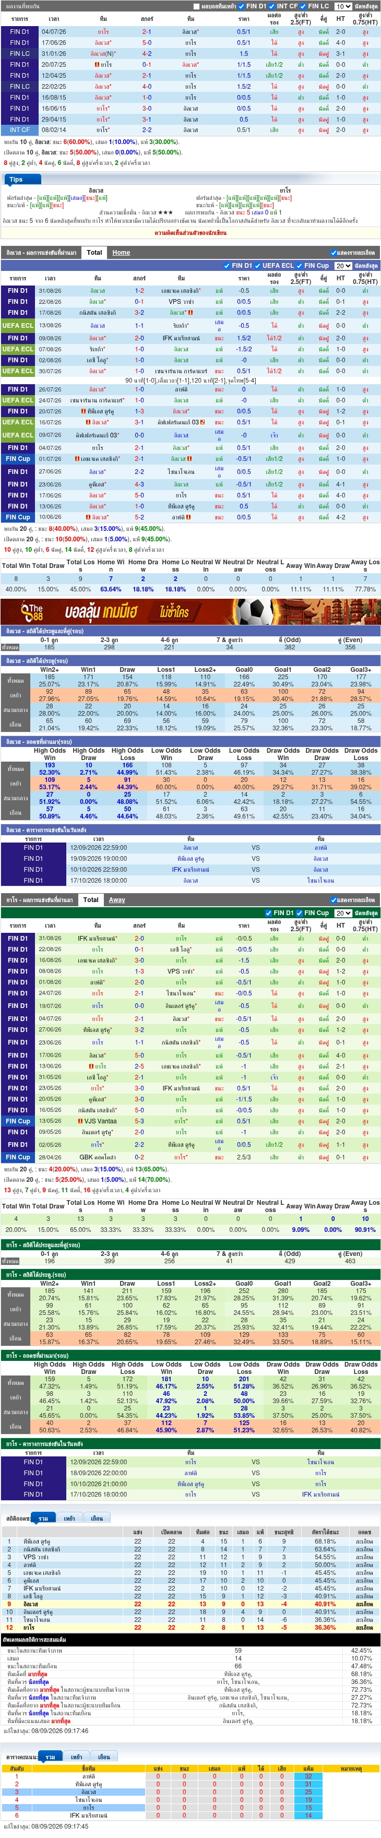
Task: Switch to Away tab in Jaro past results
Action: 117,900
